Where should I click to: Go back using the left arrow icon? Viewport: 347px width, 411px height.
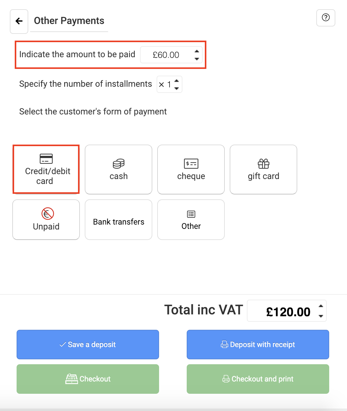(x=19, y=21)
